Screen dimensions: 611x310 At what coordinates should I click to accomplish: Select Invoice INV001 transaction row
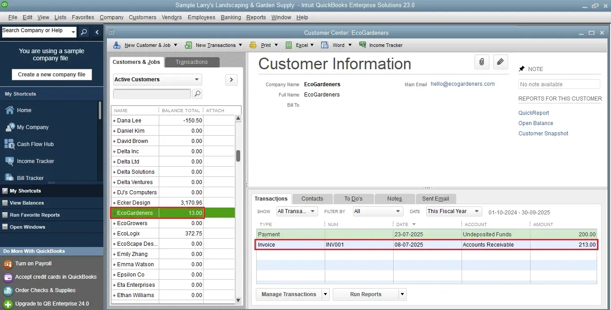pyautogui.click(x=427, y=245)
